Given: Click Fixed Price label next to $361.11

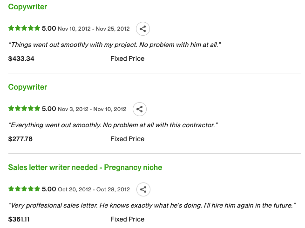Looking at the screenshot, I should (x=127, y=219).
